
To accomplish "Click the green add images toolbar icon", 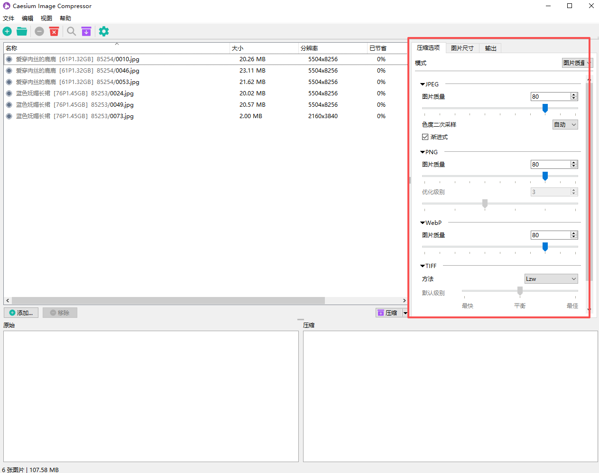I will pos(7,31).
